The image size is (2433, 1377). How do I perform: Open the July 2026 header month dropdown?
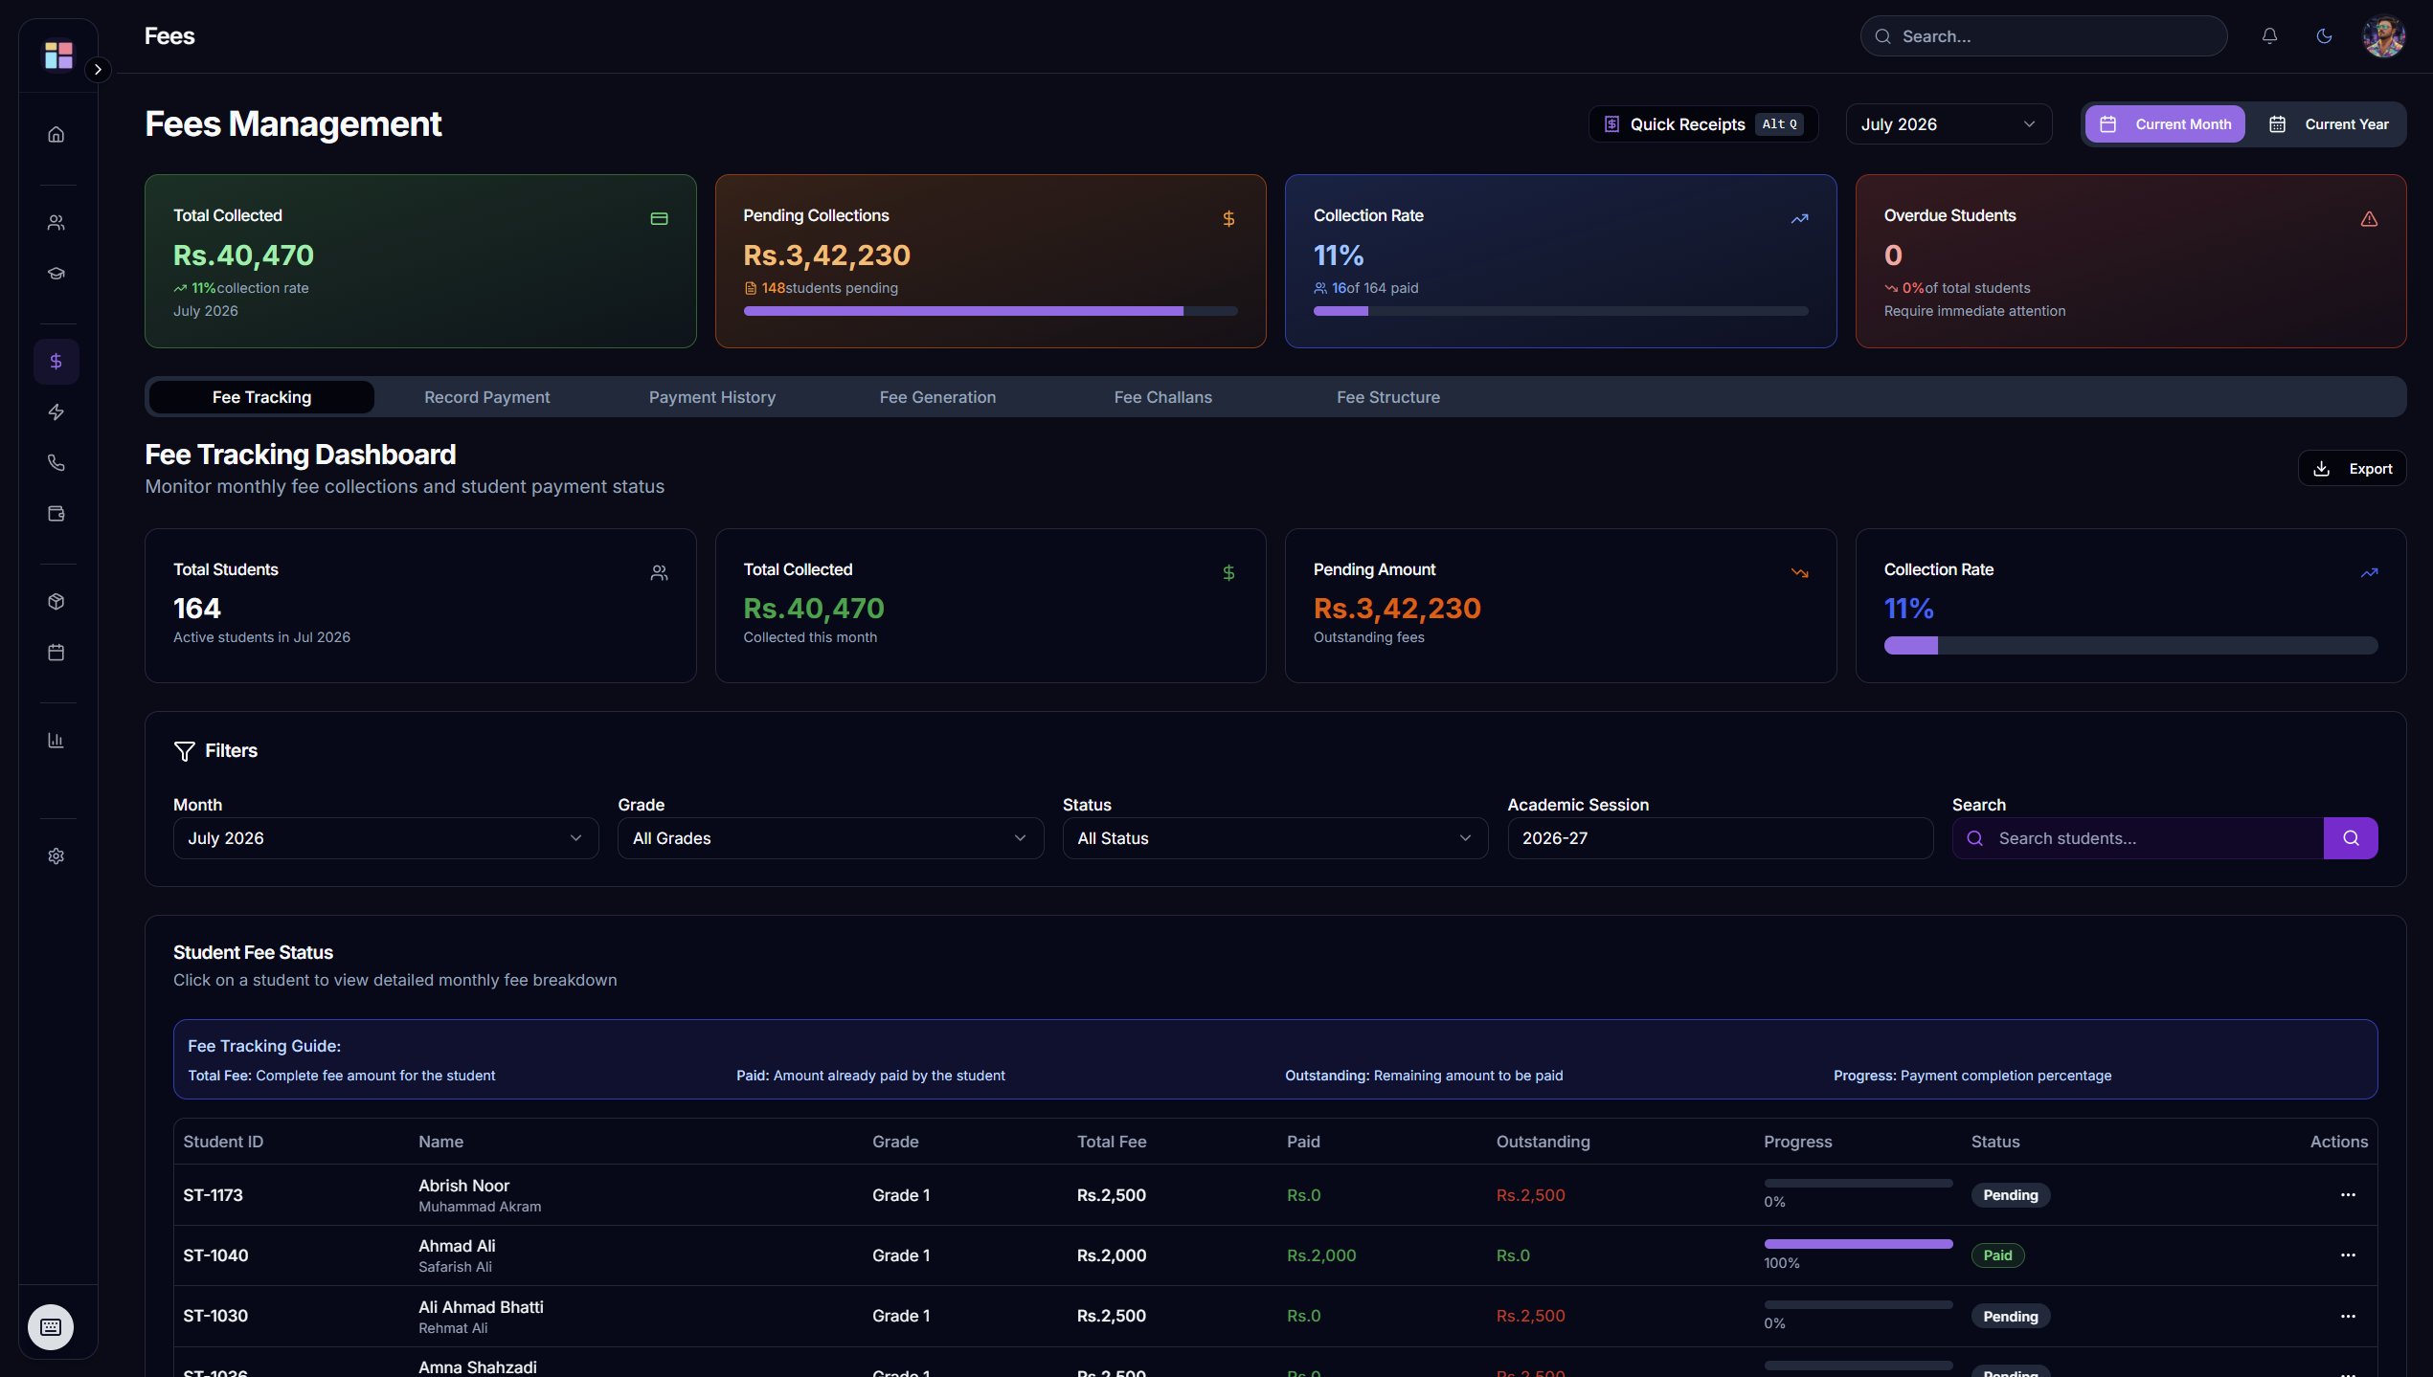(1949, 124)
